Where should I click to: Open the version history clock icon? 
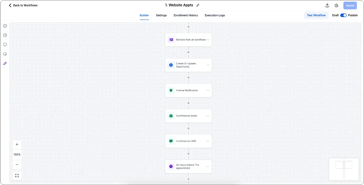[x=336, y=5]
